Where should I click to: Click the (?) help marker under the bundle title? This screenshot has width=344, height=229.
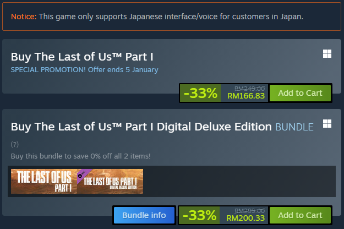coord(15,144)
